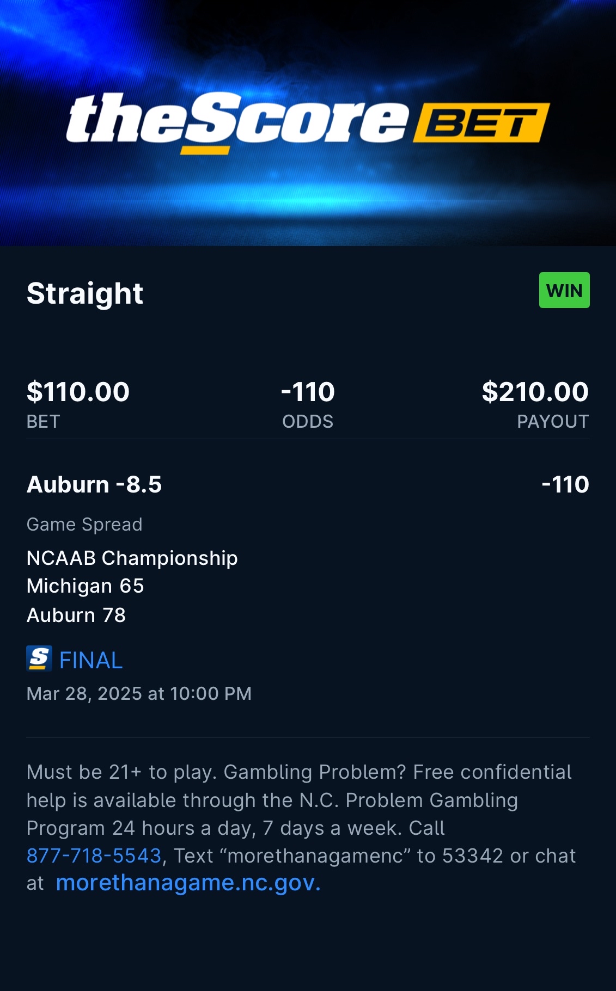Tap the yellow BET logo badge
The width and height of the screenshot is (616, 991).
(x=481, y=122)
